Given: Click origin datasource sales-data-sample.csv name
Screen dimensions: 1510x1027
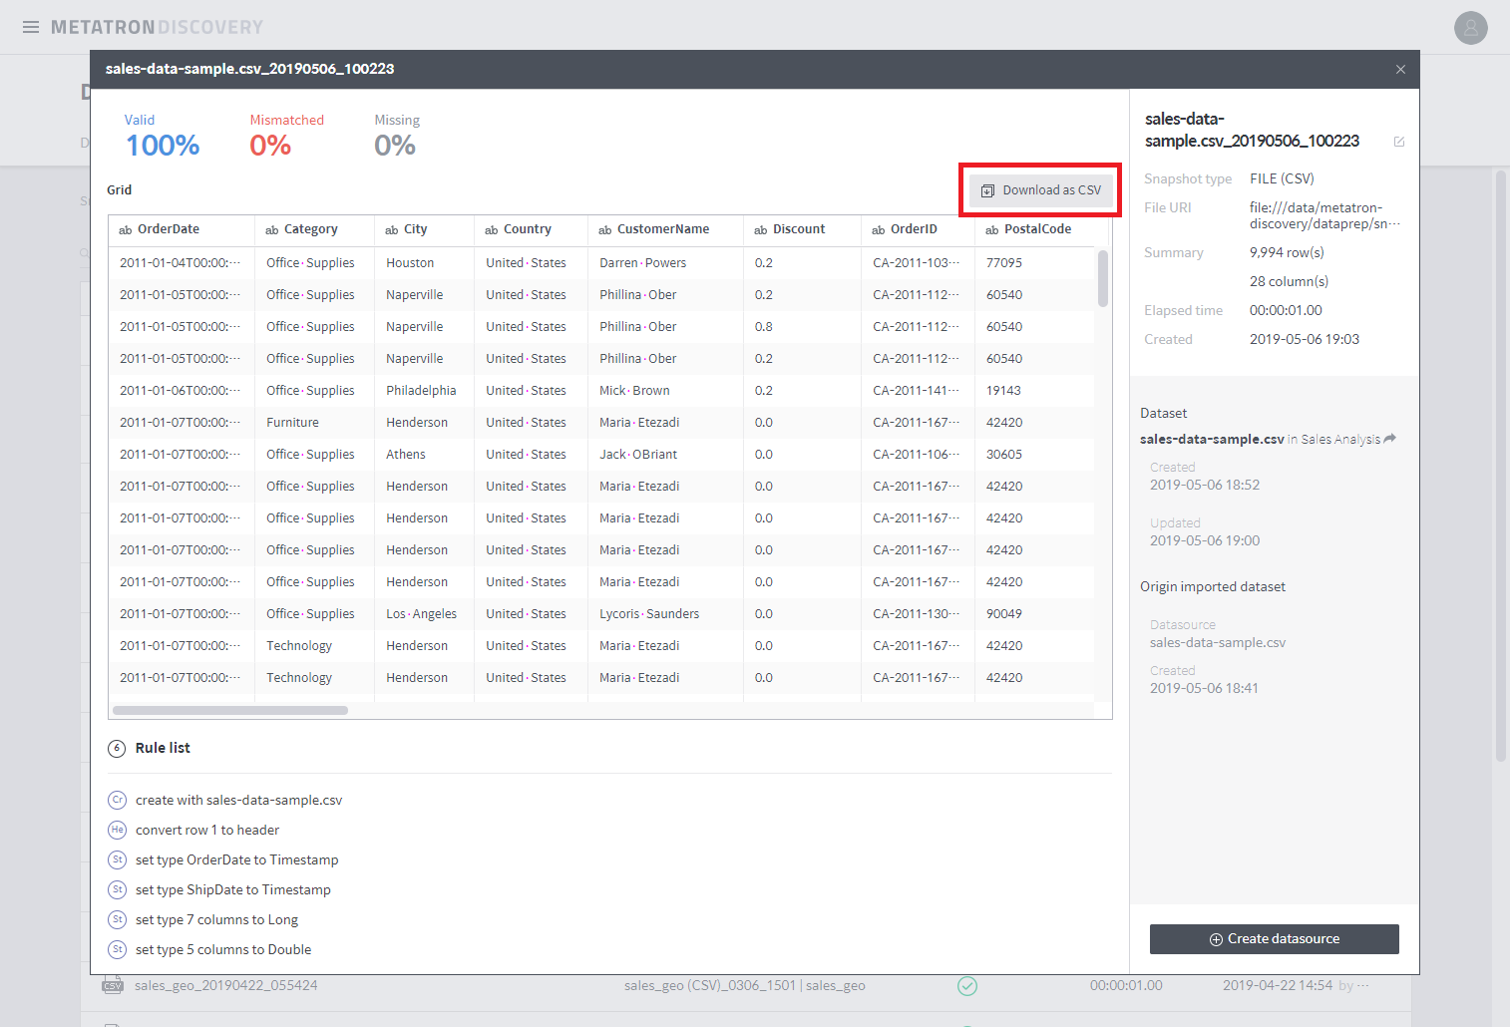Looking at the screenshot, I should 1218,643.
